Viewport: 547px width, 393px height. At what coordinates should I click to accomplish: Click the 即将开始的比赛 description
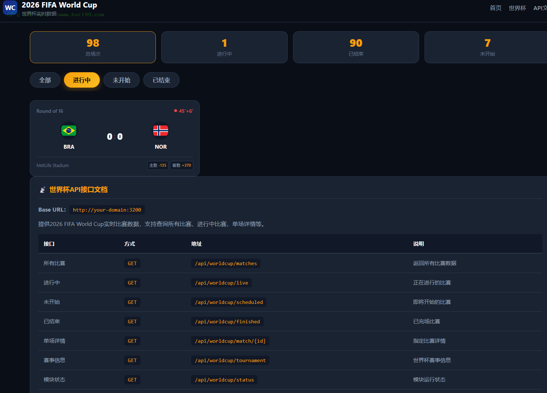(x=432, y=302)
